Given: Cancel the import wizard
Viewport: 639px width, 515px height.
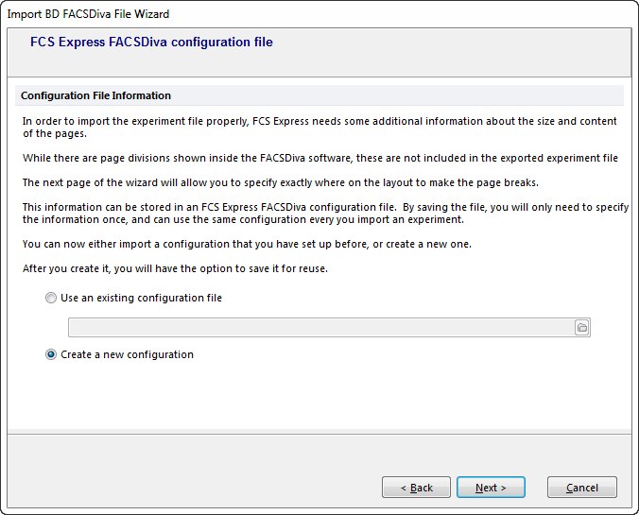Looking at the screenshot, I should tap(582, 488).
